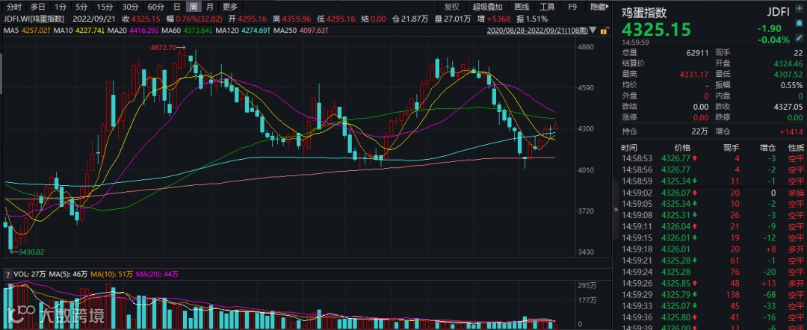Click the 增仓 +1414 value
This screenshot has width=807, height=330.
pyautogui.click(x=793, y=131)
